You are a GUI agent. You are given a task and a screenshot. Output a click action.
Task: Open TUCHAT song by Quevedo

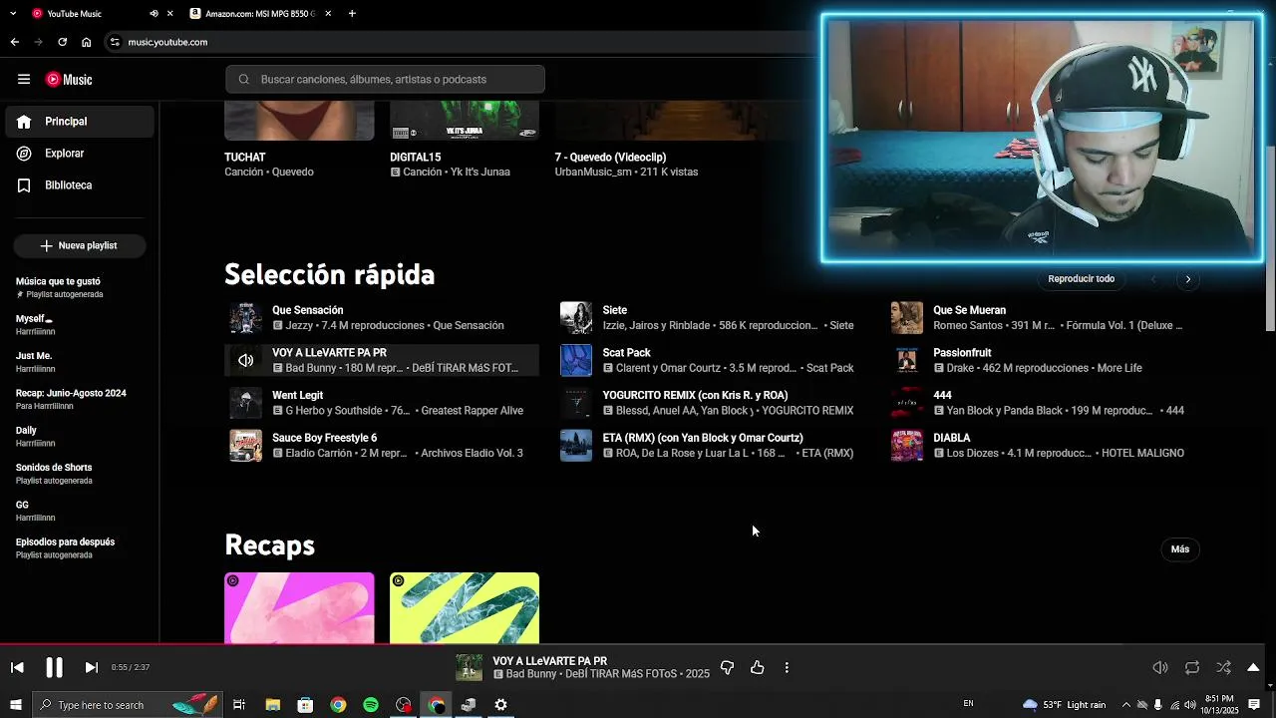(x=245, y=158)
